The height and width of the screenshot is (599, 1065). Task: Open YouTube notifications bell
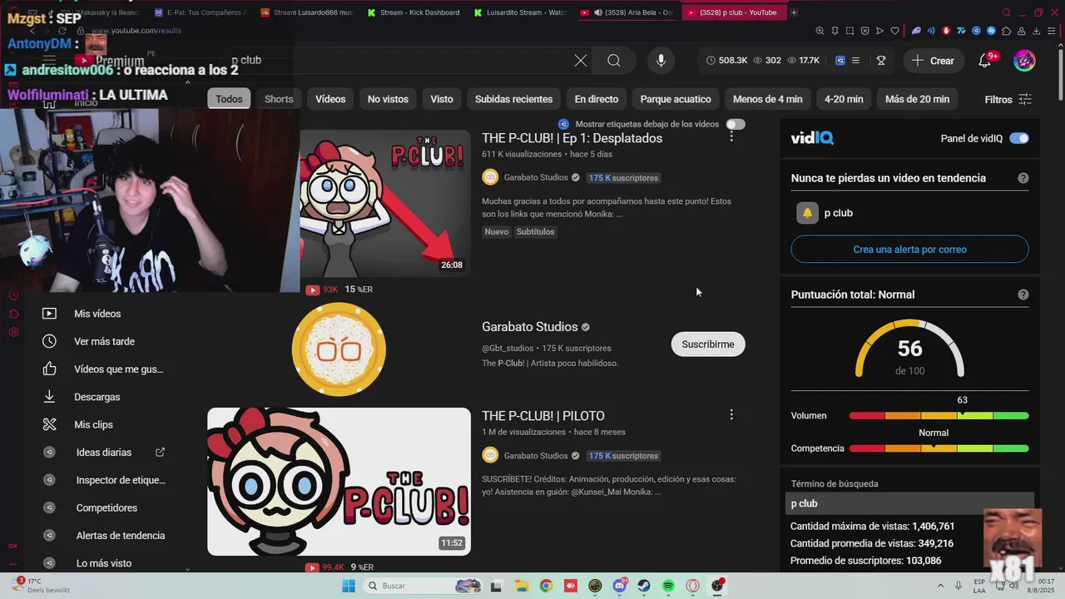(987, 60)
